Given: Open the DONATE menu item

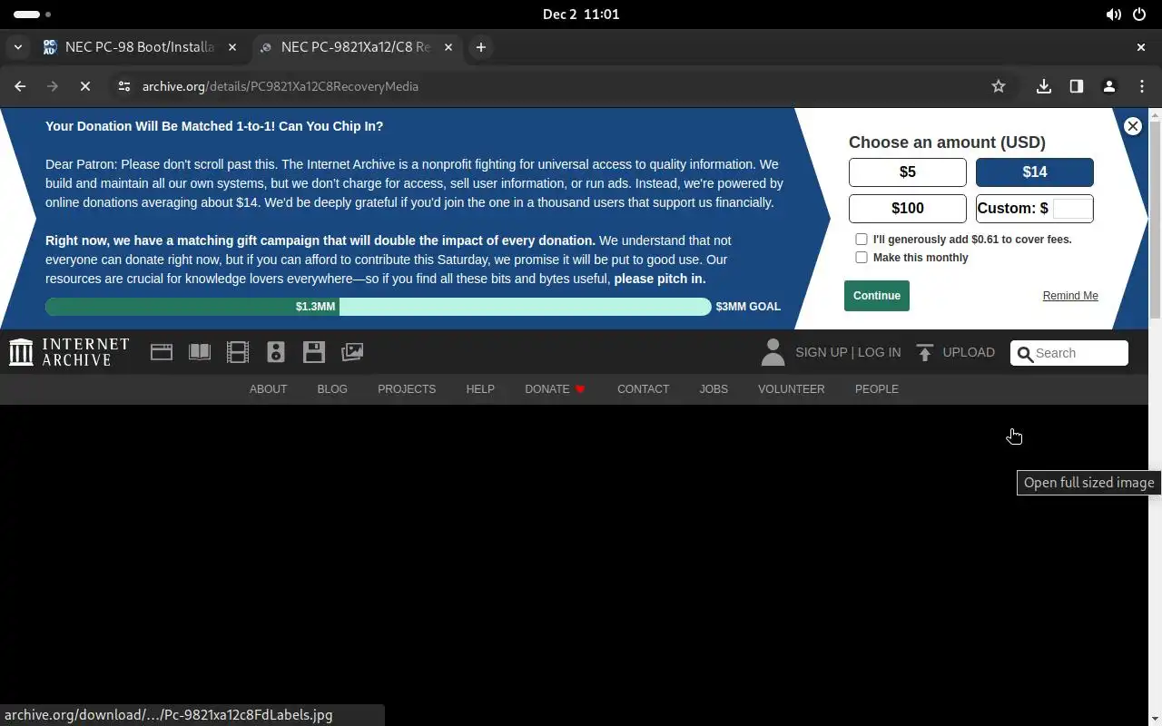Looking at the screenshot, I should click(x=555, y=389).
